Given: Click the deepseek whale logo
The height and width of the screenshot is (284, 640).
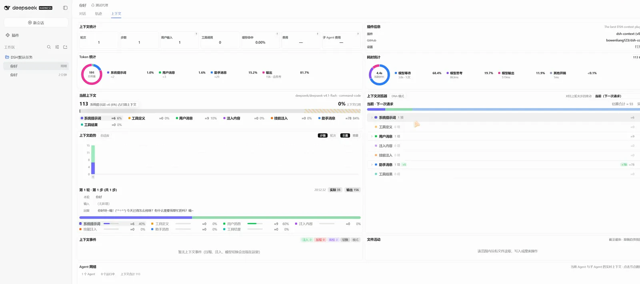Looking at the screenshot, I should (7, 8).
